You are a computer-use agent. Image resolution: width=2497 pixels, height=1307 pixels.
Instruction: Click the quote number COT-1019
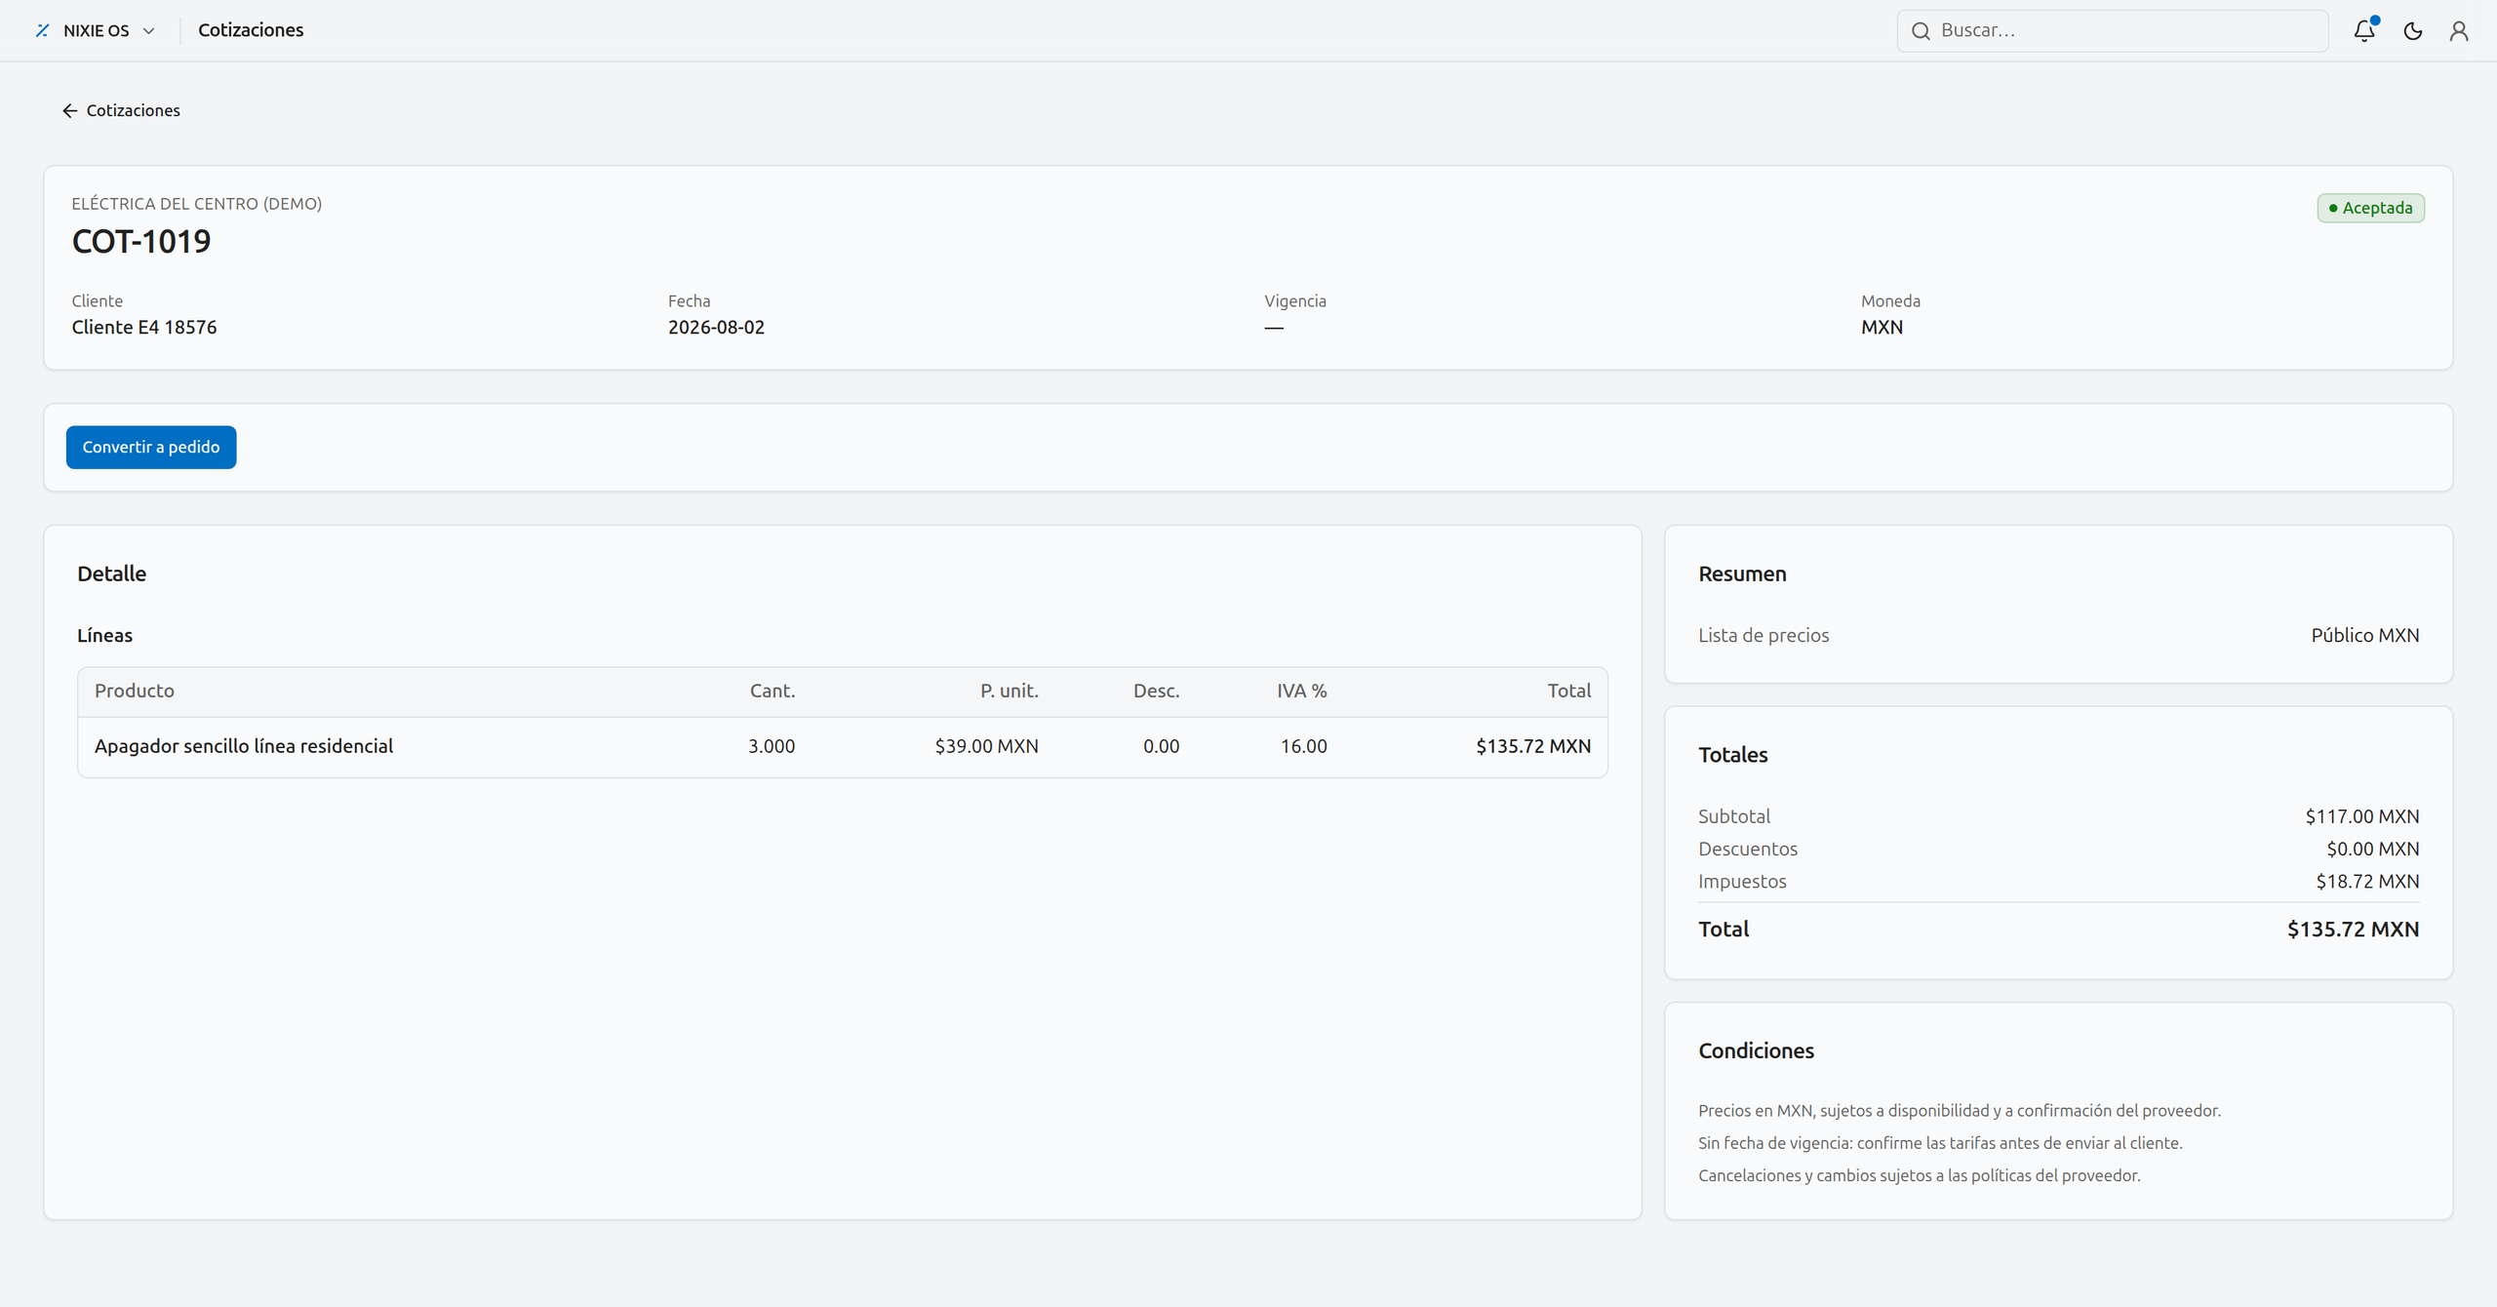(x=141, y=241)
